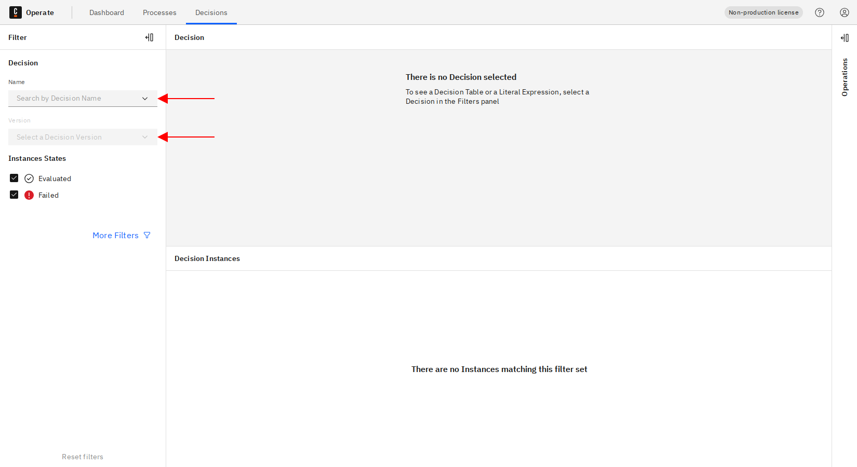This screenshot has width=857, height=467.
Task: Open the Decision Version dropdown
Action: [83, 137]
